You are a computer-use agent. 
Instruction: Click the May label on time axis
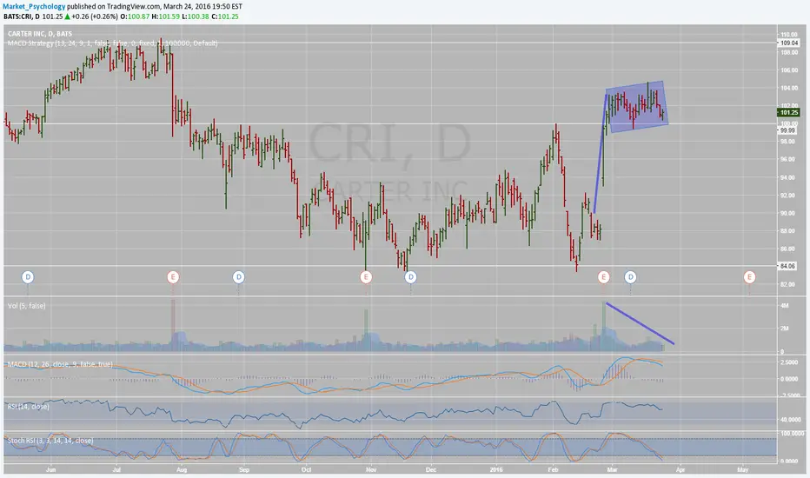(x=743, y=470)
